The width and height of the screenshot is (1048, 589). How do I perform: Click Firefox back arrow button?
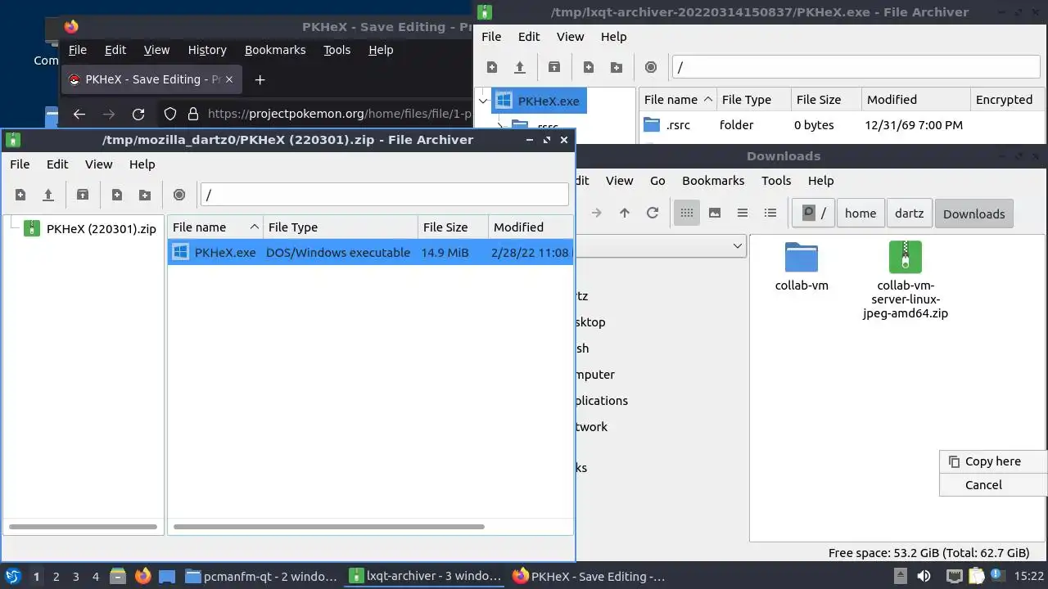[79, 115]
